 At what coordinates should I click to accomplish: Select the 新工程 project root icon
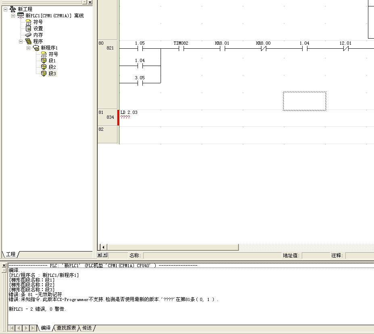coord(13,9)
